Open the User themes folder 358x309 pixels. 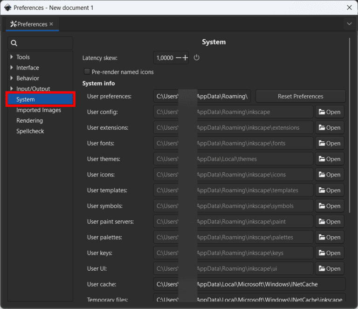pyautogui.click(x=330, y=159)
